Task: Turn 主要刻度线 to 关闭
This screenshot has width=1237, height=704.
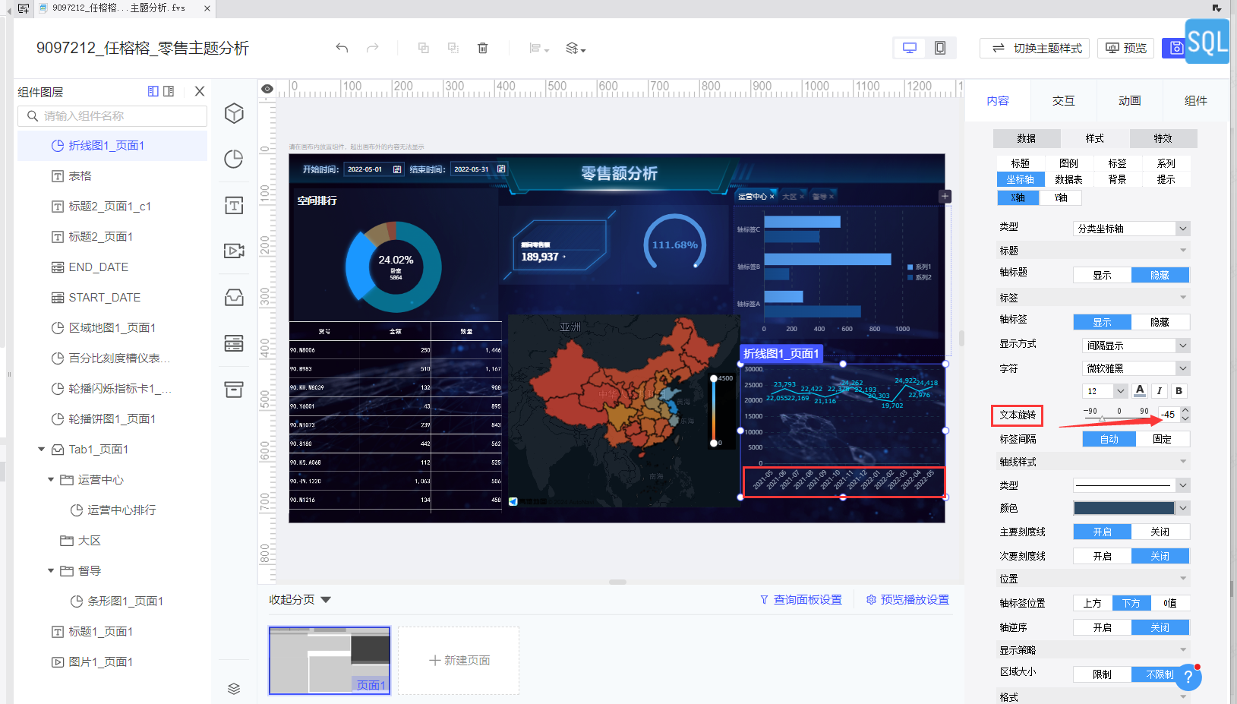Action: pyautogui.click(x=1160, y=532)
